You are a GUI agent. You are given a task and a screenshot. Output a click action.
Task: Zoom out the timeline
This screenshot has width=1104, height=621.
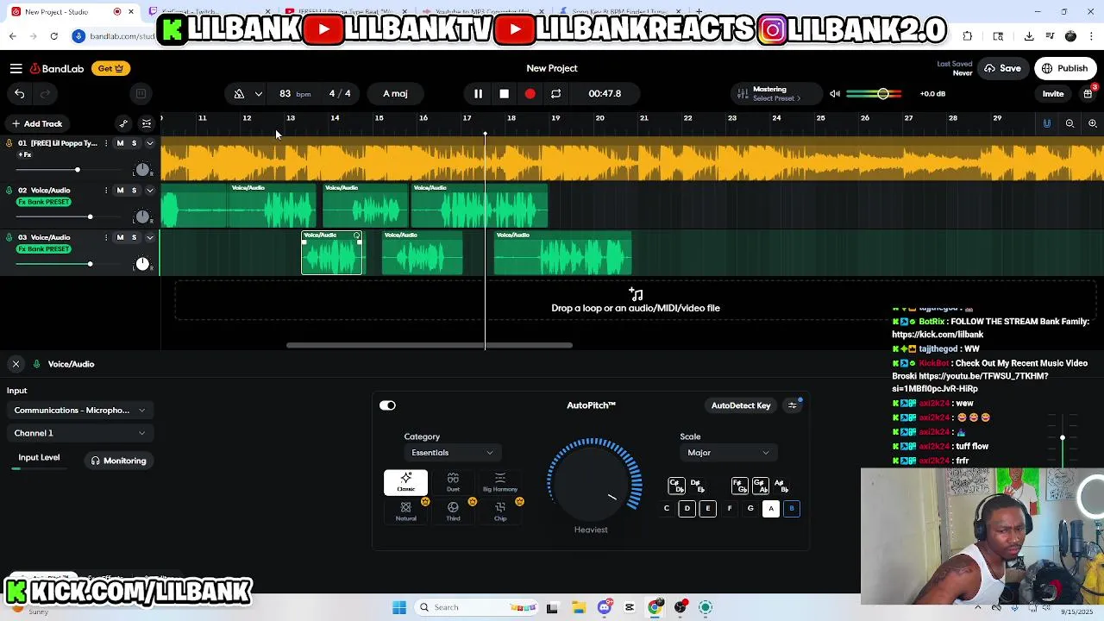pos(1069,123)
